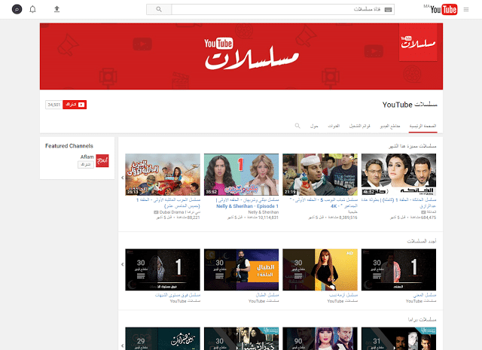482x350 pixels.
Task: Click the newest series section heading
Action: pos(422,241)
